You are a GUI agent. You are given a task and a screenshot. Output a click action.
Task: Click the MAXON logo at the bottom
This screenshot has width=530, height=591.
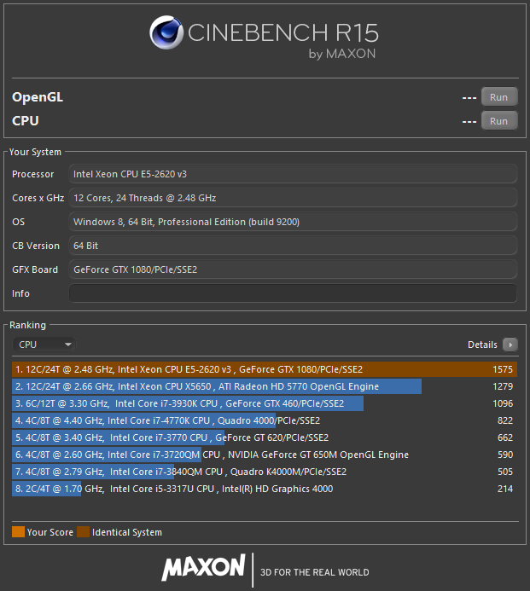click(x=203, y=566)
